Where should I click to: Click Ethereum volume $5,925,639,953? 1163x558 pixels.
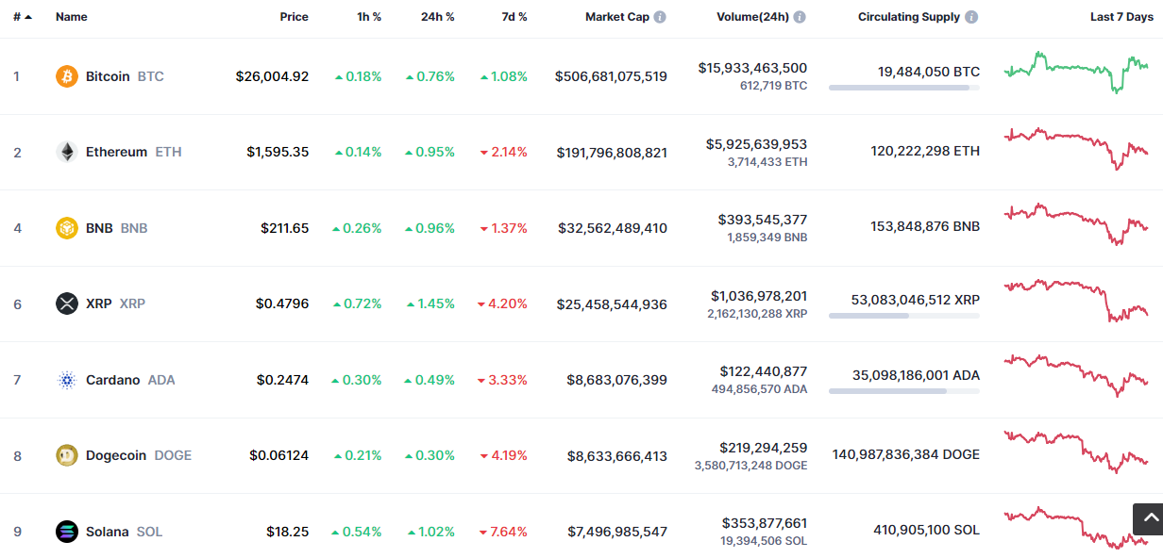(x=756, y=144)
